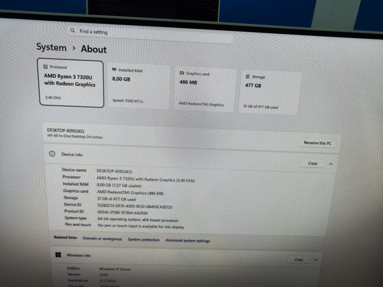Screen dimensions: 383x287
Task: Click the search magnifier icon
Action: pyautogui.click(x=72, y=31)
